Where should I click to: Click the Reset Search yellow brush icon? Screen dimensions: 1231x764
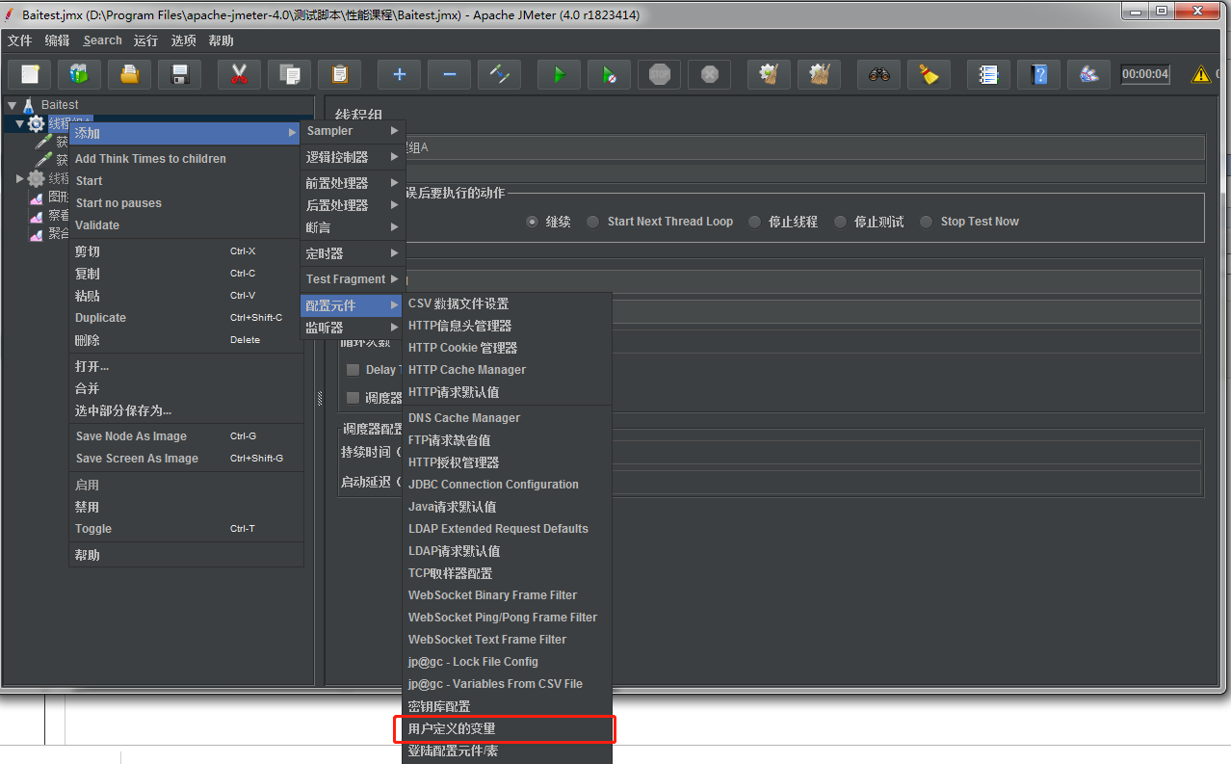[x=929, y=74]
